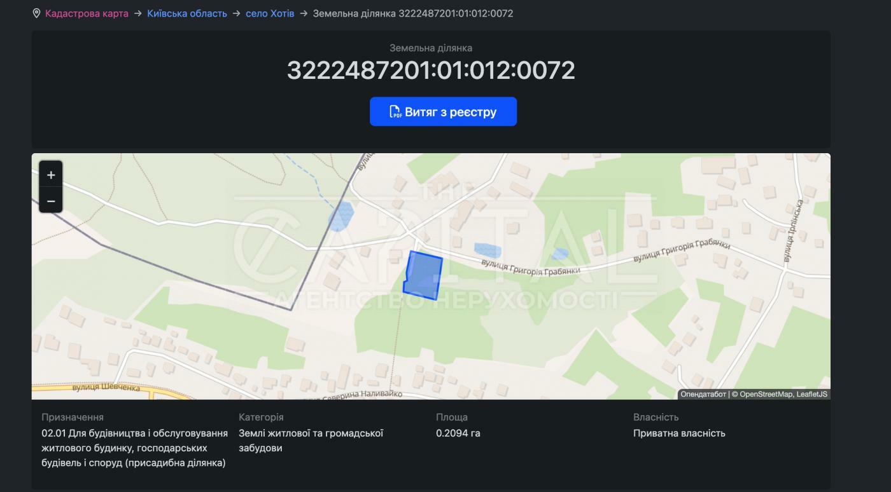891x492 pixels.
Task: Download Витяг з реєстру
Action: [443, 111]
